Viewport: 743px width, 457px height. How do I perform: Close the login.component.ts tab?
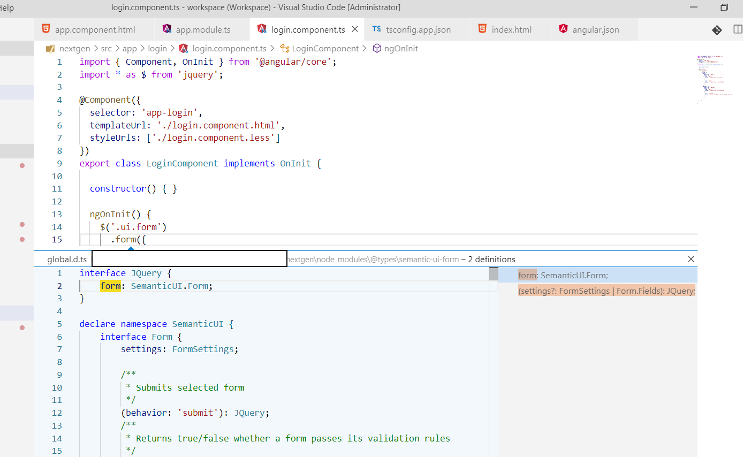[x=355, y=29]
